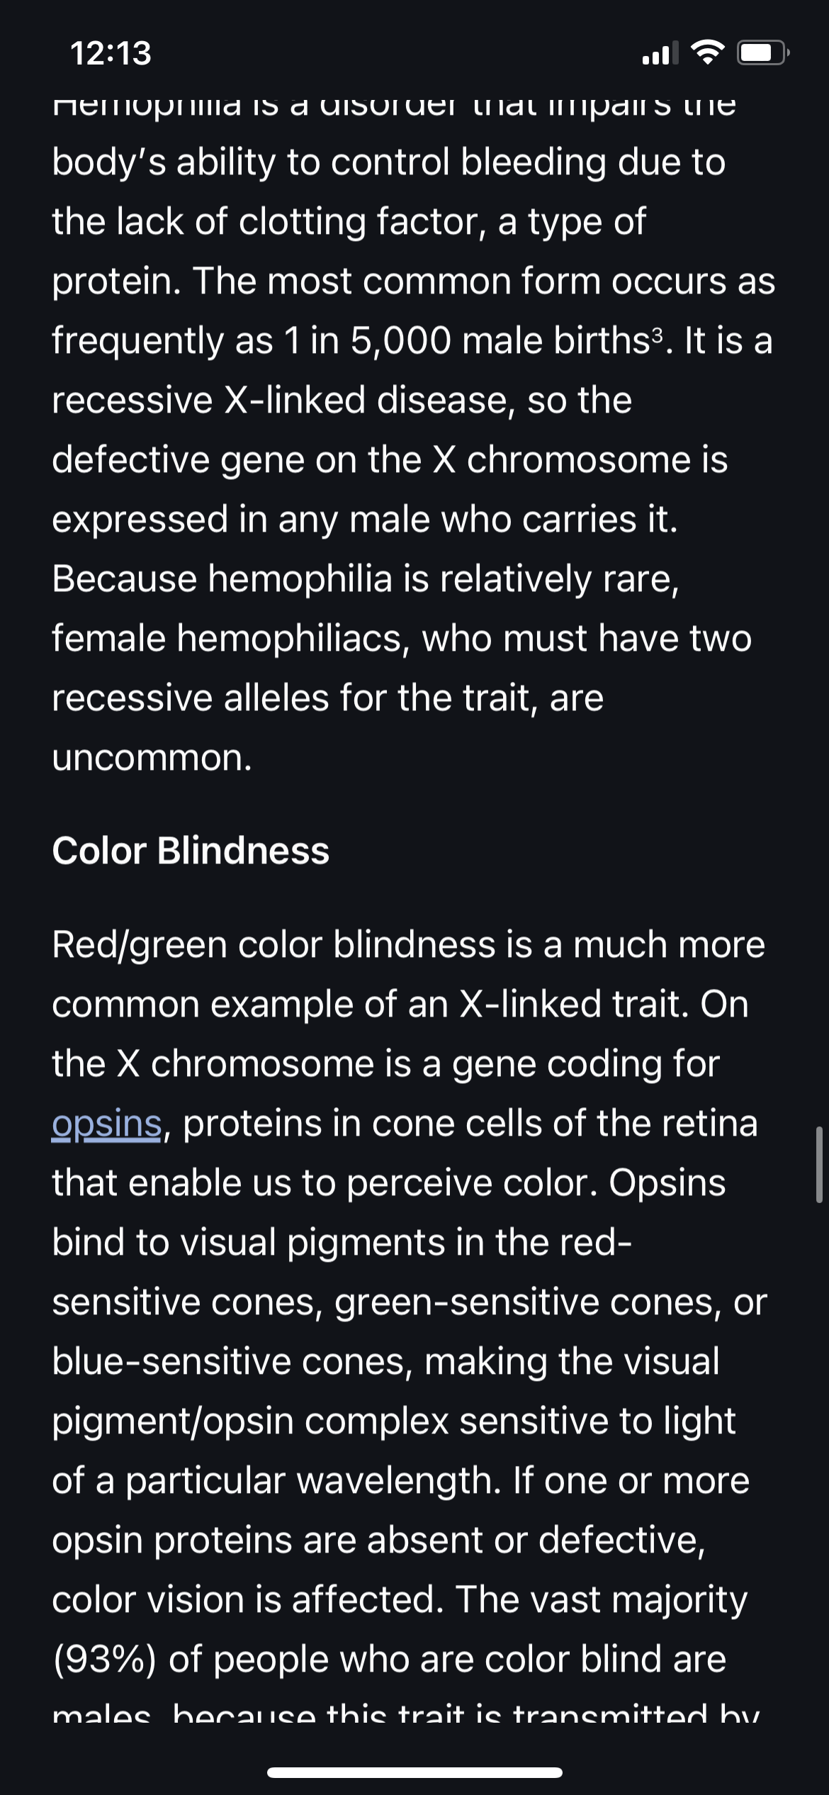Tap the home indicator bar

tap(414, 1772)
